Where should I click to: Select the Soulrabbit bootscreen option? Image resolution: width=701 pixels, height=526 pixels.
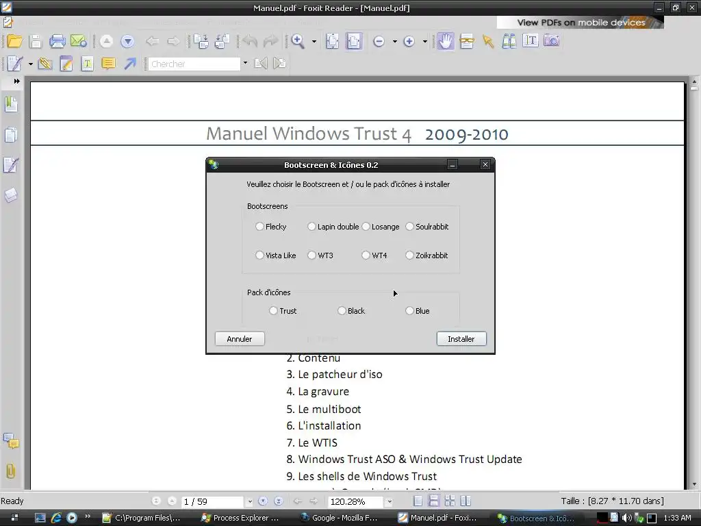[409, 226]
